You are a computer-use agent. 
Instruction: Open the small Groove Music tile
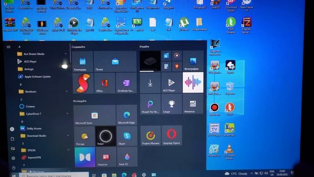tap(177, 56)
